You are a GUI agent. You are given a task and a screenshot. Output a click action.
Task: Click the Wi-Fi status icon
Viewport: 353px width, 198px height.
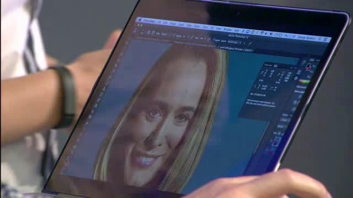[262, 33]
